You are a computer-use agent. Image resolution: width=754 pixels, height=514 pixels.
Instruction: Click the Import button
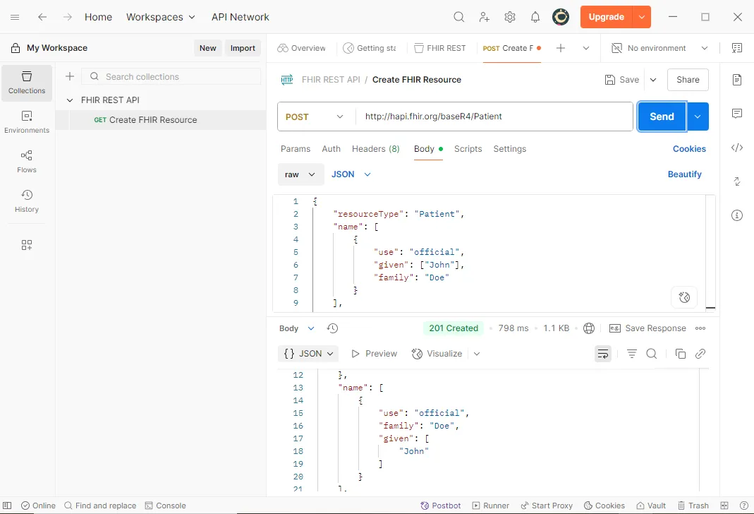point(243,48)
